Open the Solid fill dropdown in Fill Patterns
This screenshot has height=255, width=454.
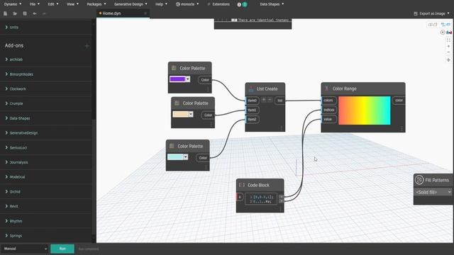433,192
